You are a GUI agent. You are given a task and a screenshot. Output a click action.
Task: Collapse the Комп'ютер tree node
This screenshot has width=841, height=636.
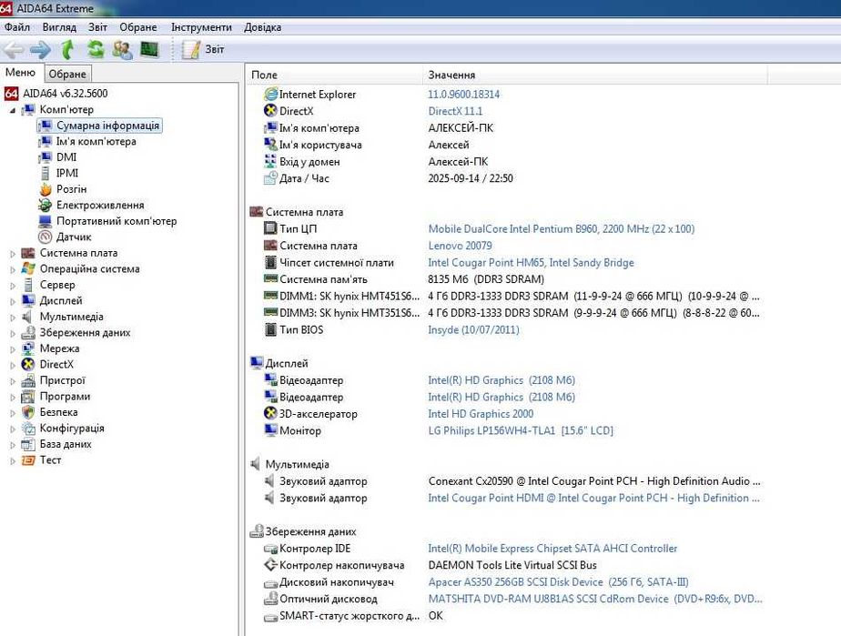(x=13, y=110)
